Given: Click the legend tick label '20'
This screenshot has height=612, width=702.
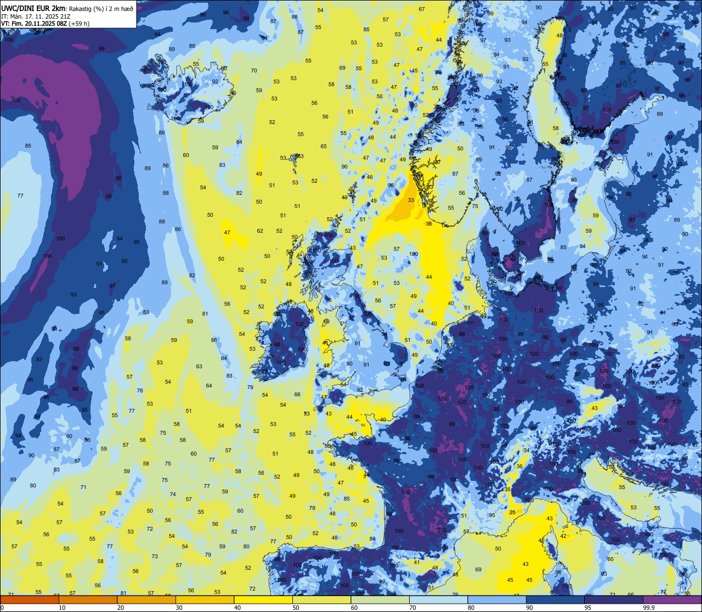Looking at the screenshot, I should click(120, 608).
